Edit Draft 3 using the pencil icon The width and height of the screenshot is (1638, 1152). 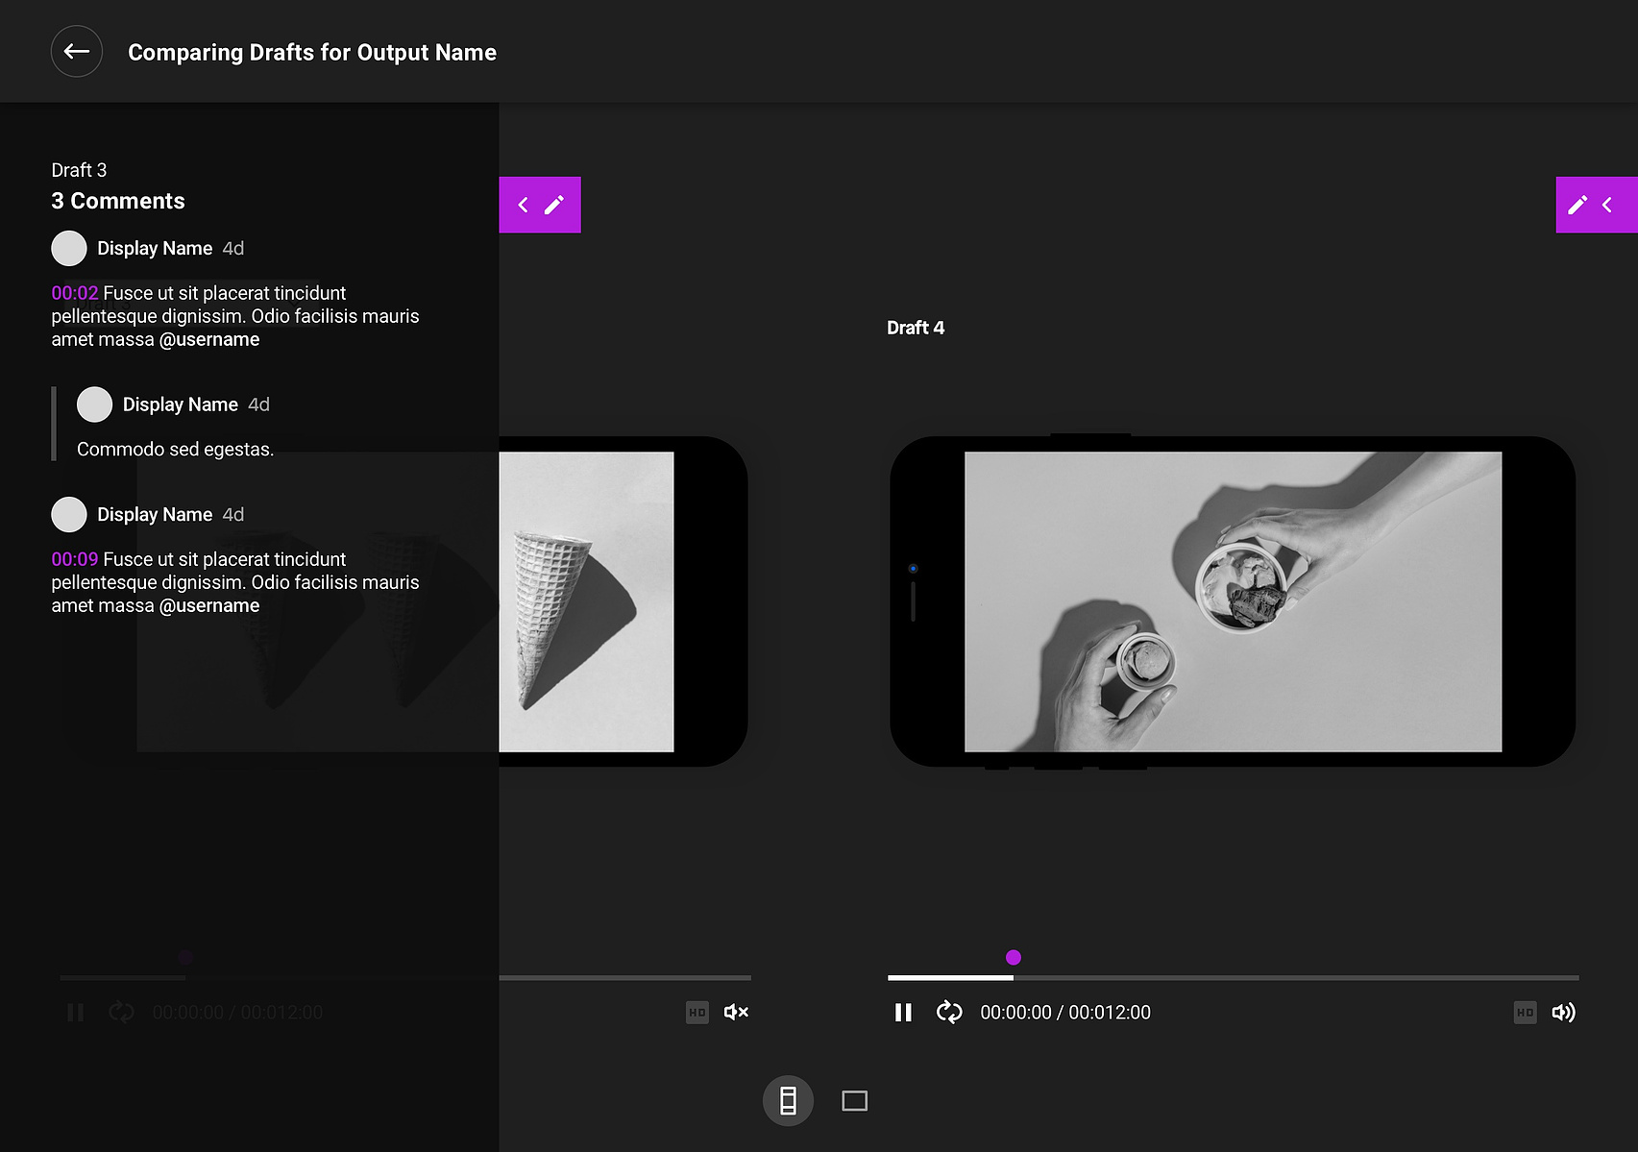(x=554, y=205)
